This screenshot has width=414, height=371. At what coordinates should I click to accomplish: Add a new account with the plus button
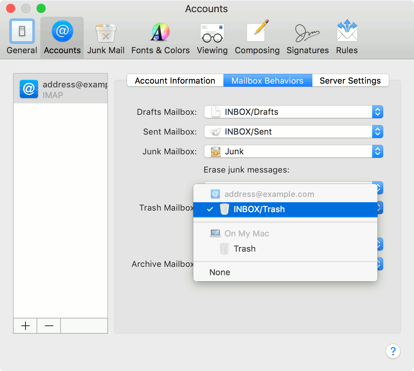tap(25, 326)
